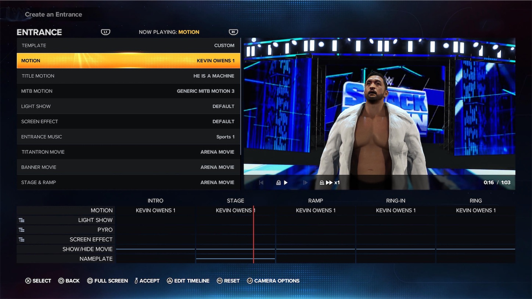Select Kevin Owens 1 motion under Ramp
532x299 pixels.
point(316,211)
